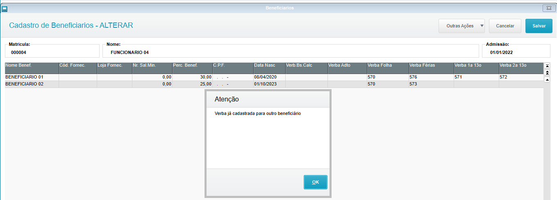This screenshot has width=557, height=200.
Task: Click the Verba Adto column header
Action: 348,68
